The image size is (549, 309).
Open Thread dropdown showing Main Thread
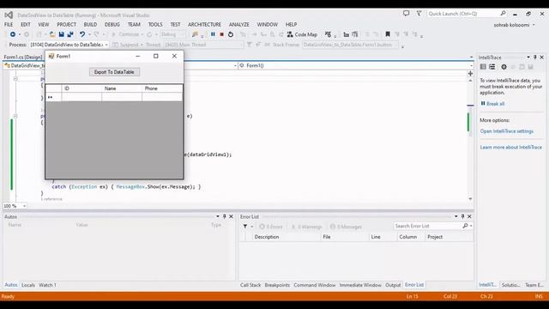point(203,45)
